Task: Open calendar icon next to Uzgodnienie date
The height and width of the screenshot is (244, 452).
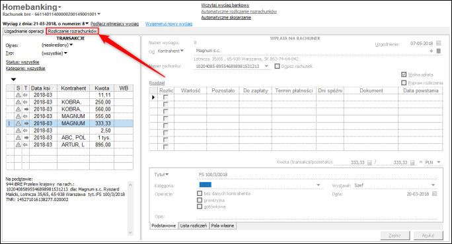Action: (438, 43)
